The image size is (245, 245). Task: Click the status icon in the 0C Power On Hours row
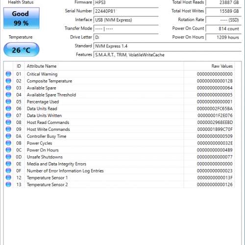coord(8,150)
